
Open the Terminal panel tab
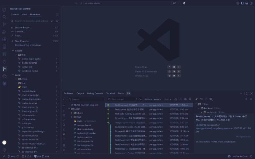point(110,93)
